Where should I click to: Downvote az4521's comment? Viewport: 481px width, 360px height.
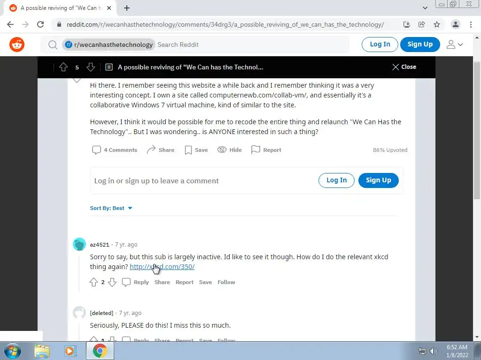tap(112, 282)
